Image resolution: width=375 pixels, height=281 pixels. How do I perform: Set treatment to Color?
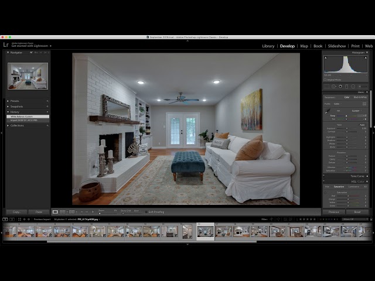[347, 98]
